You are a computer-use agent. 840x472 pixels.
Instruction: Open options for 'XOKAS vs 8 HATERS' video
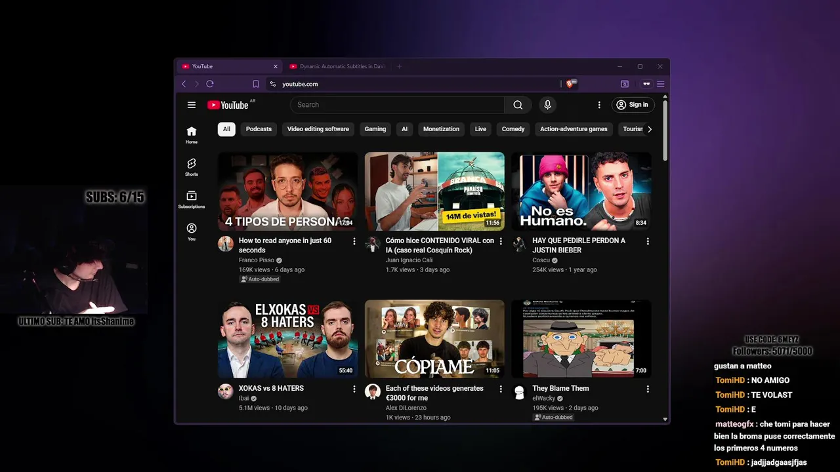point(354,389)
